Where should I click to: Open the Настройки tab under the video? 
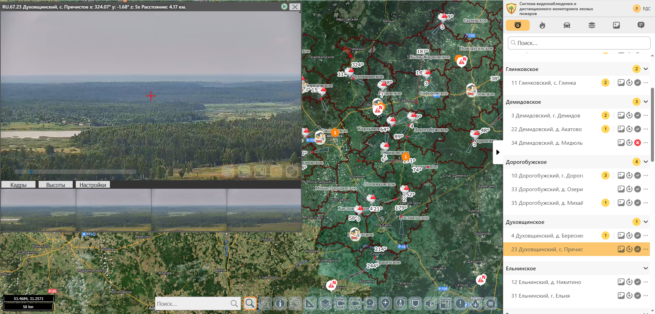pos(92,185)
